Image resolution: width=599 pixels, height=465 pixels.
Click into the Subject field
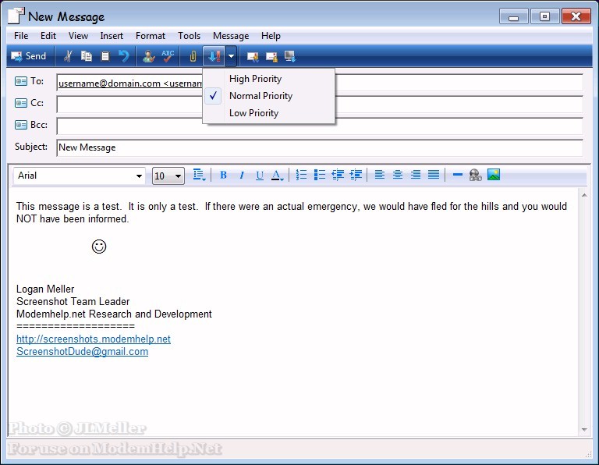[319, 147]
